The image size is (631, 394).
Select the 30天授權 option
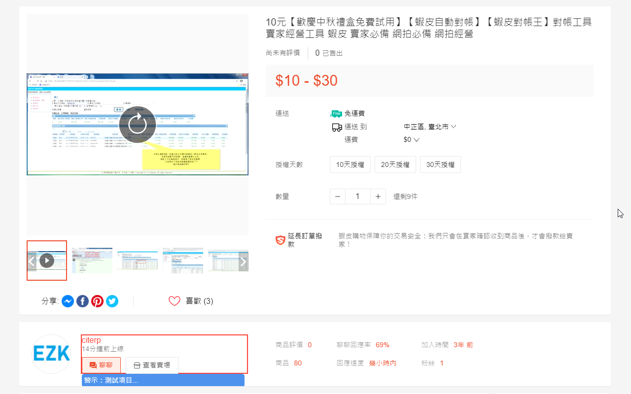click(x=440, y=164)
